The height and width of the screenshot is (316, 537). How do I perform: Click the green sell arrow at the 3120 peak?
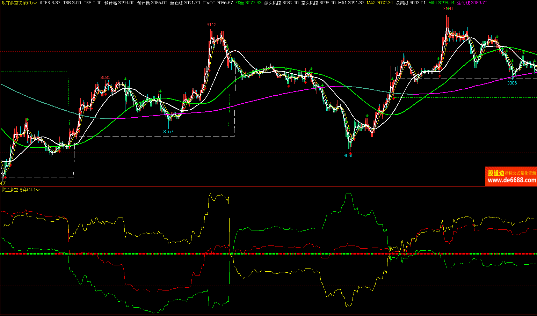point(448,9)
